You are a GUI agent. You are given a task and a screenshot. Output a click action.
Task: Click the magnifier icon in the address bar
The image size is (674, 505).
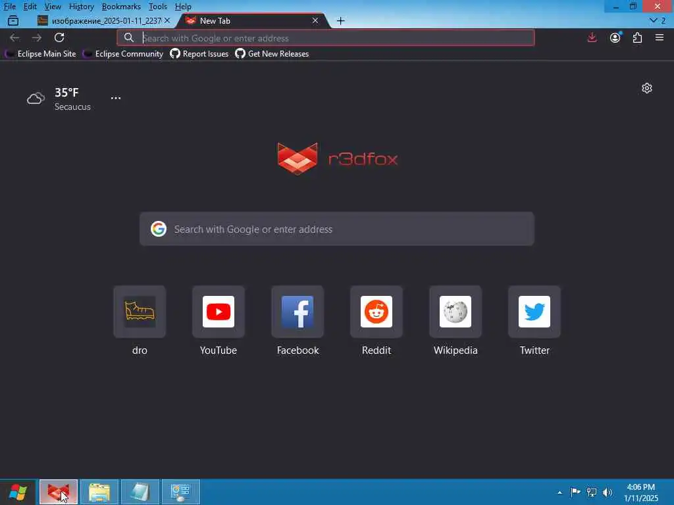pos(129,37)
